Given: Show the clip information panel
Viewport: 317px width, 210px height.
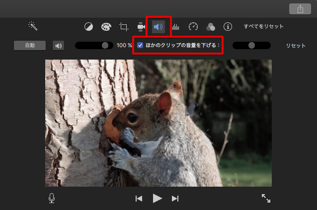Looking at the screenshot, I should coord(228,27).
